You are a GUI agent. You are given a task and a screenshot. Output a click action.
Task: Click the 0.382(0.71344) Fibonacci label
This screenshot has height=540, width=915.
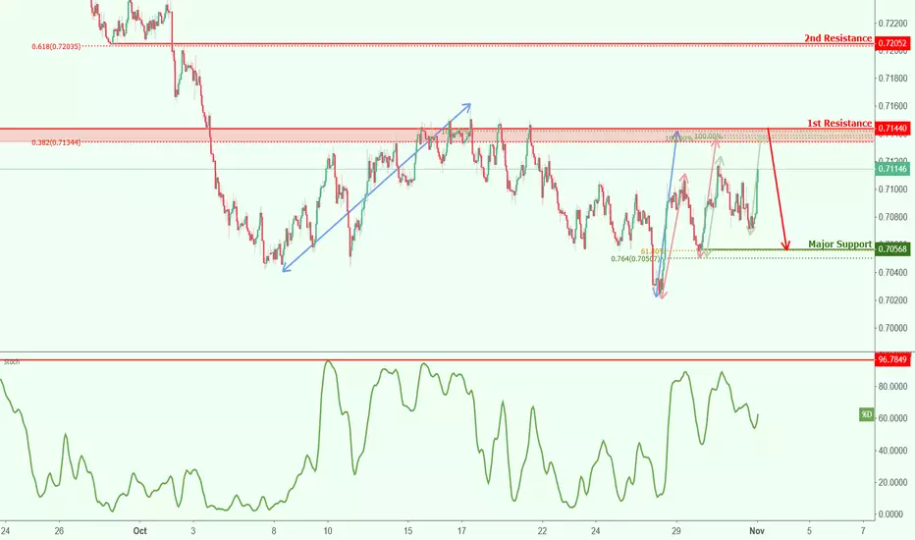pyautogui.click(x=56, y=142)
